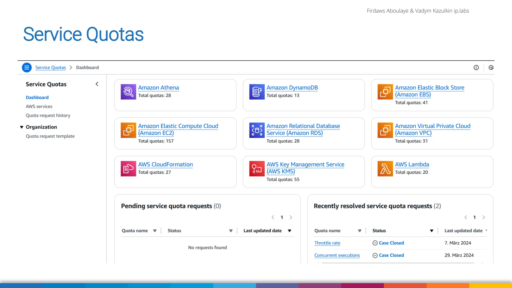Click Service Quotas breadcrumb link
The height and width of the screenshot is (288, 512).
(50, 67)
